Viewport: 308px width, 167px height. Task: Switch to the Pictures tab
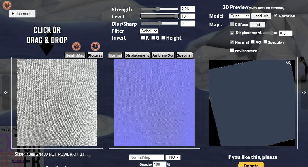coord(95,55)
